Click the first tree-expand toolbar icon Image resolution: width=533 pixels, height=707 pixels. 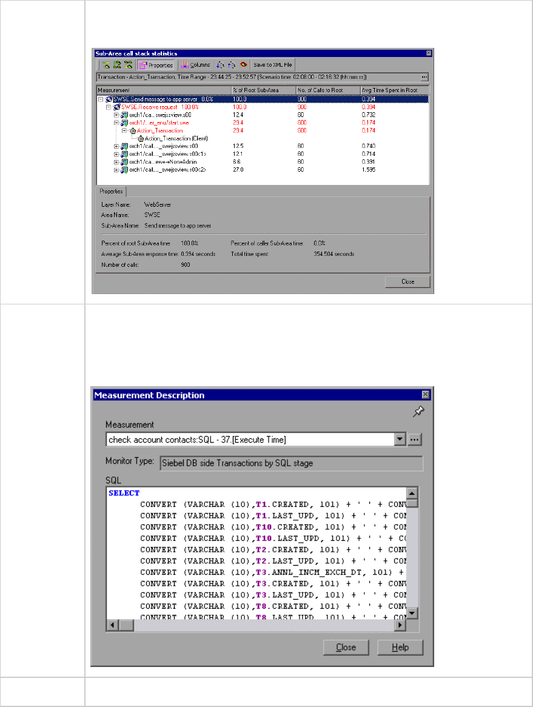(106, 65)
